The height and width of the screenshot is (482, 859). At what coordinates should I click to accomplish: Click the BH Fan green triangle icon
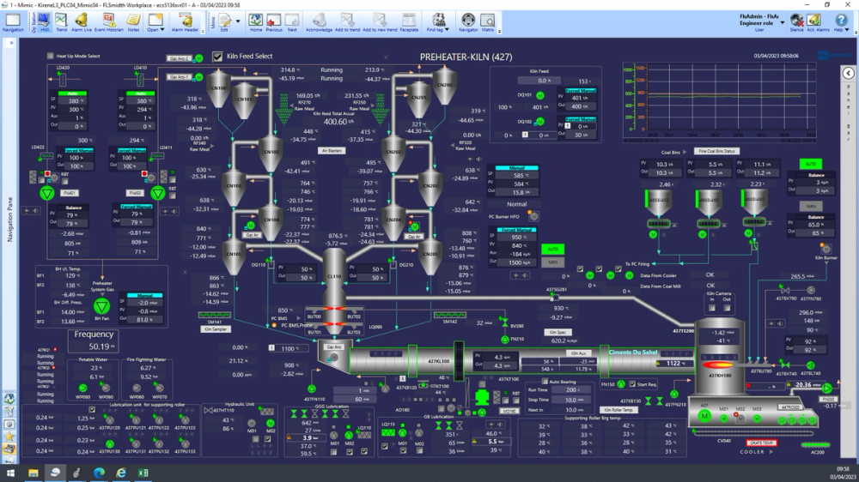tap(101, 306)
